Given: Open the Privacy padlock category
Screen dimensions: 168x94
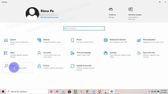Looking at the screenshot, I should 50,67.
